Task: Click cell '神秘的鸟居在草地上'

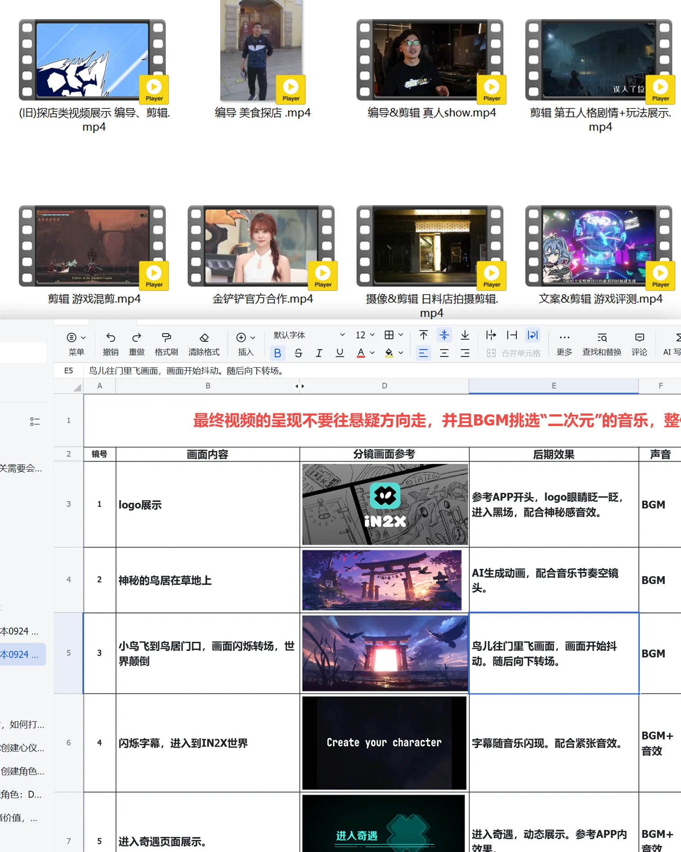Action: [x=208, y=580]
